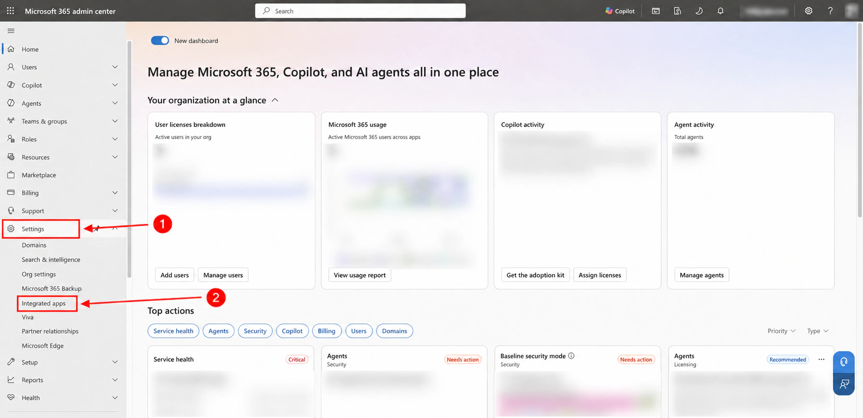Image resolution: width=863 pixels, height=418 pixels.
Task: Open Org settings
Action: tap(39, 274)
